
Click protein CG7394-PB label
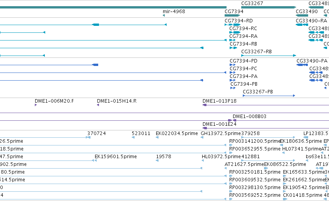click(x=244, y=84)
